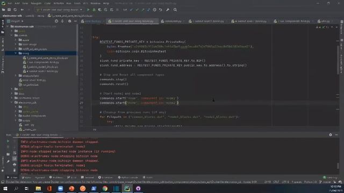Open the Navigate menu

[x=36, y=3]
